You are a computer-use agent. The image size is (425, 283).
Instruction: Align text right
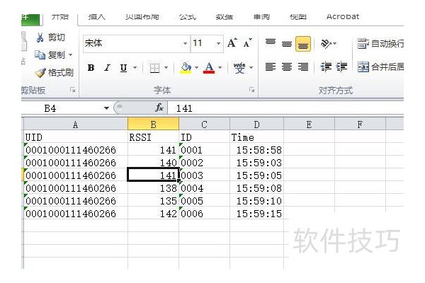click(303, 67)
